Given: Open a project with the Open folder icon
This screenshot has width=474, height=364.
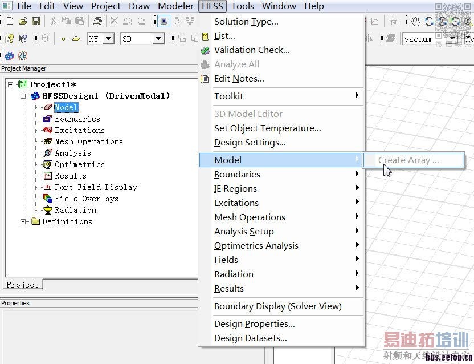Looking at the screenshot, I should pos(23,21).
